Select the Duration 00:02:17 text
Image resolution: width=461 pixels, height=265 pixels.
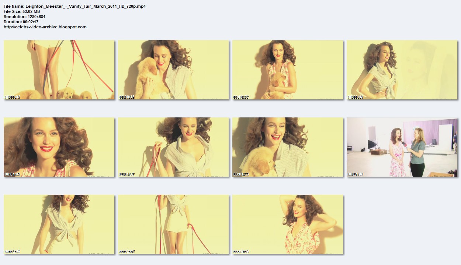(x=21, y=22)
